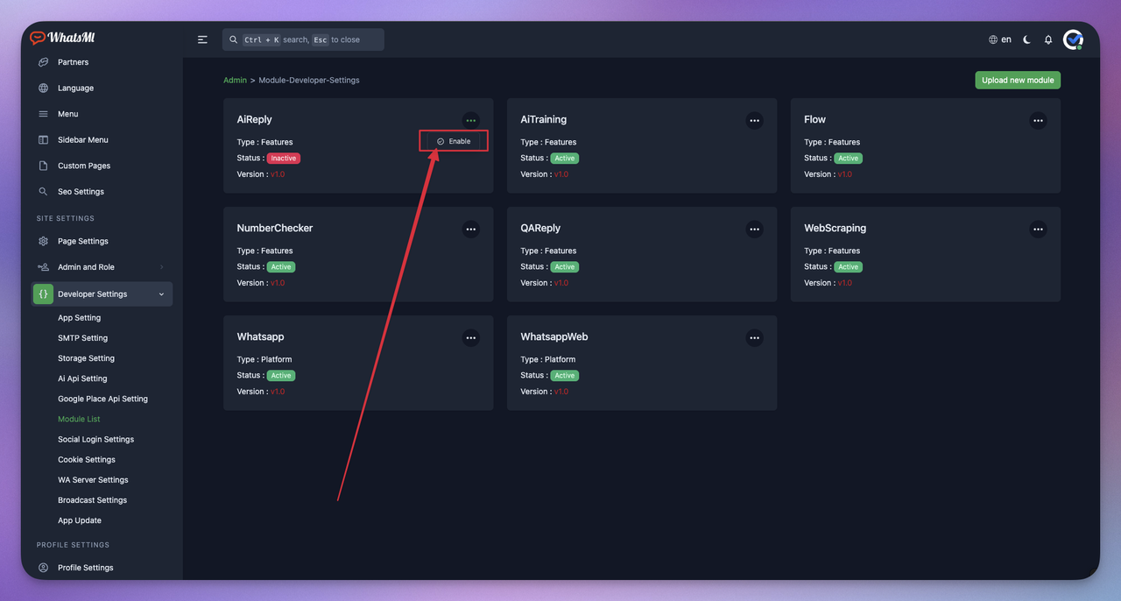Click Type : Platform on Whatsapp card
Screen dimensions: 1121x601
tap(264, 359)
